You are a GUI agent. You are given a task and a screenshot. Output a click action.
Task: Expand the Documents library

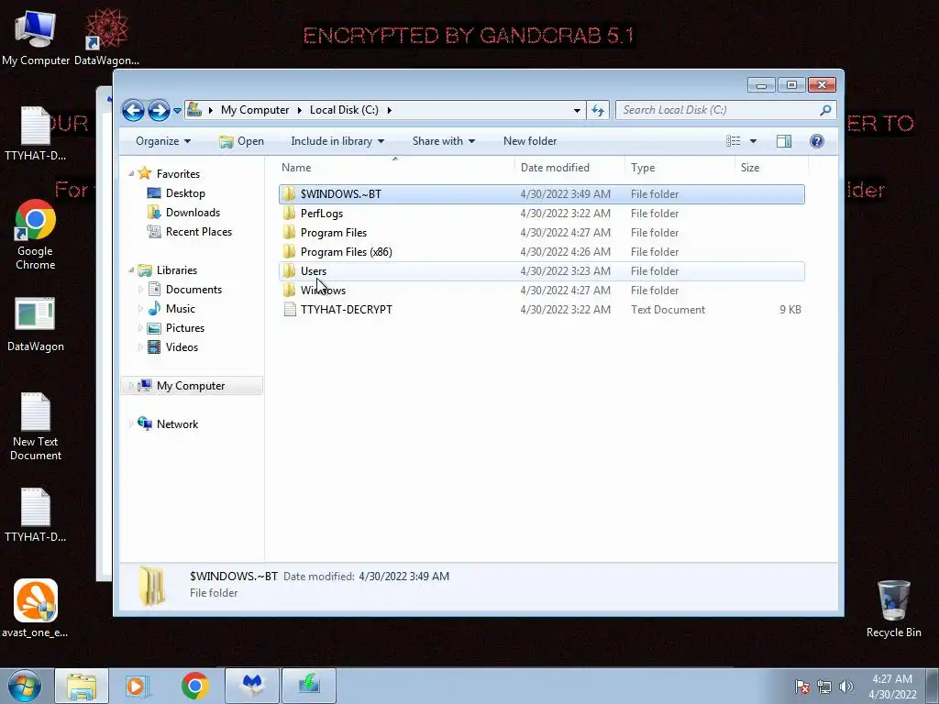(x=140, y=290)
